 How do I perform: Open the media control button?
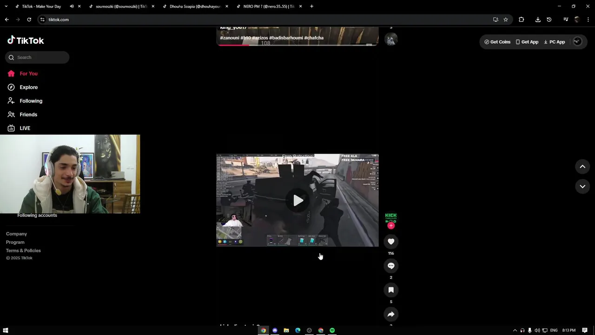[x=566, y=20]
